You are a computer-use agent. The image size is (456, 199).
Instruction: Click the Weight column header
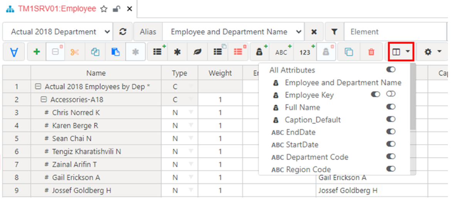pos(220,73)
